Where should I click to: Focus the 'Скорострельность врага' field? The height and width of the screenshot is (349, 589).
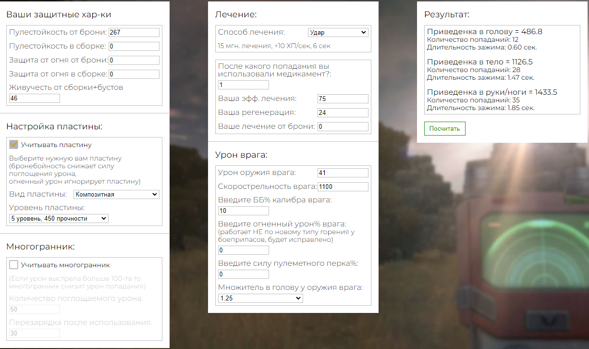click(343, 187)
